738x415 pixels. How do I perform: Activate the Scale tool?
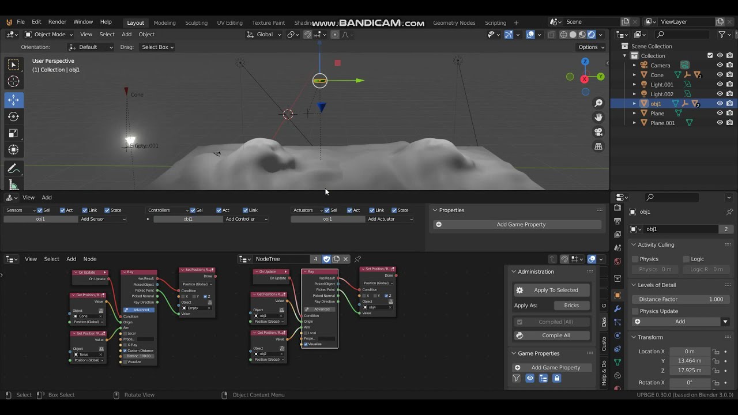click(x=13, y=133)
